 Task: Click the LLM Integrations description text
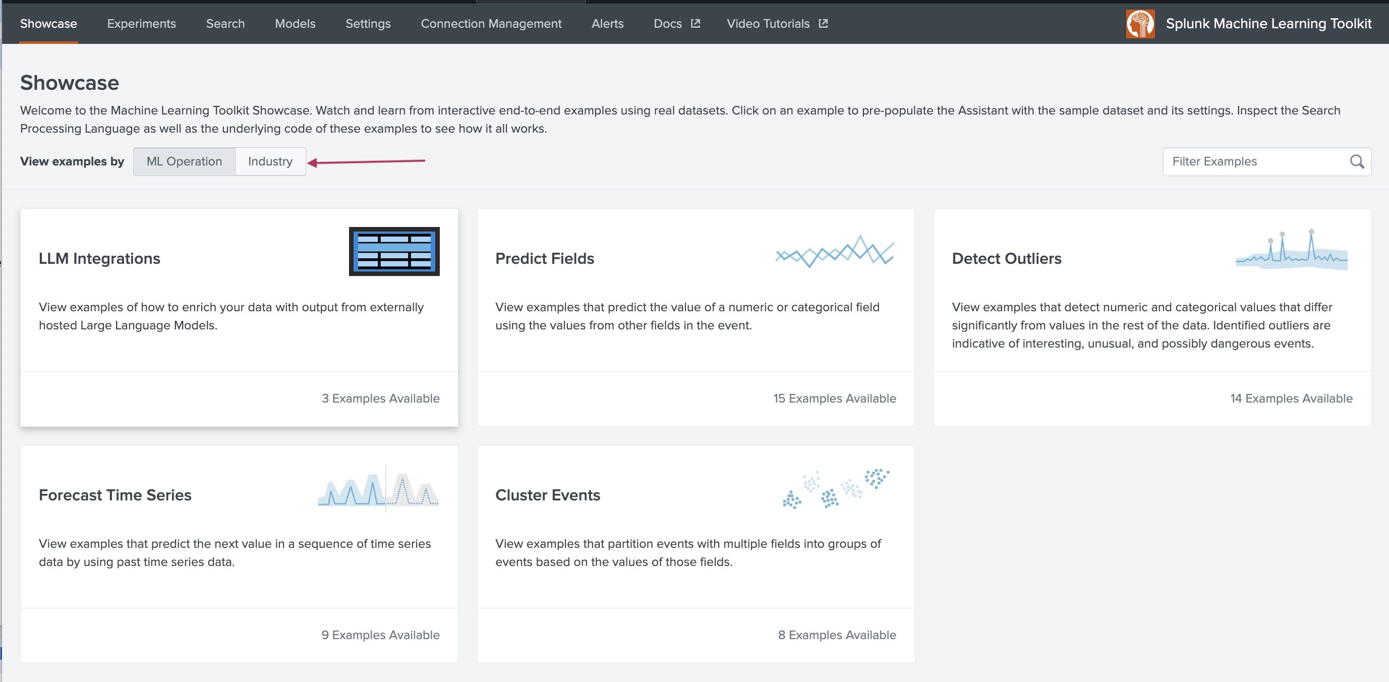coord(231,316)
